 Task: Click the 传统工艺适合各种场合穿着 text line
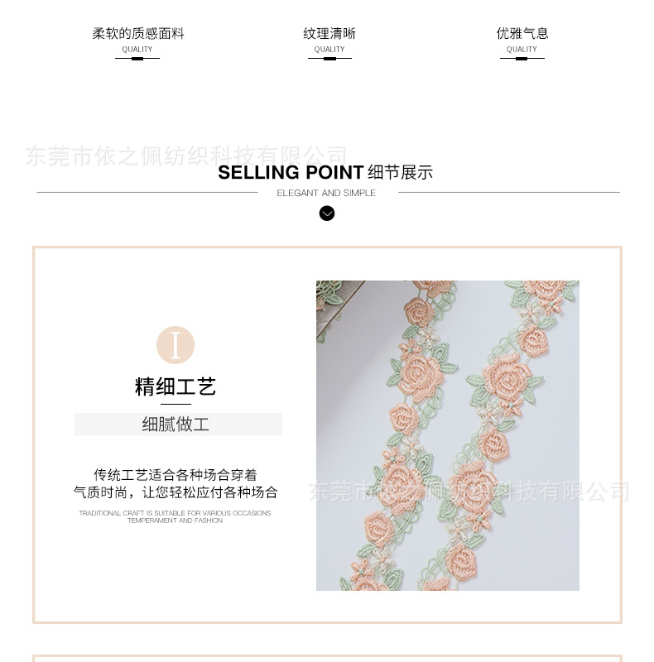176,475
